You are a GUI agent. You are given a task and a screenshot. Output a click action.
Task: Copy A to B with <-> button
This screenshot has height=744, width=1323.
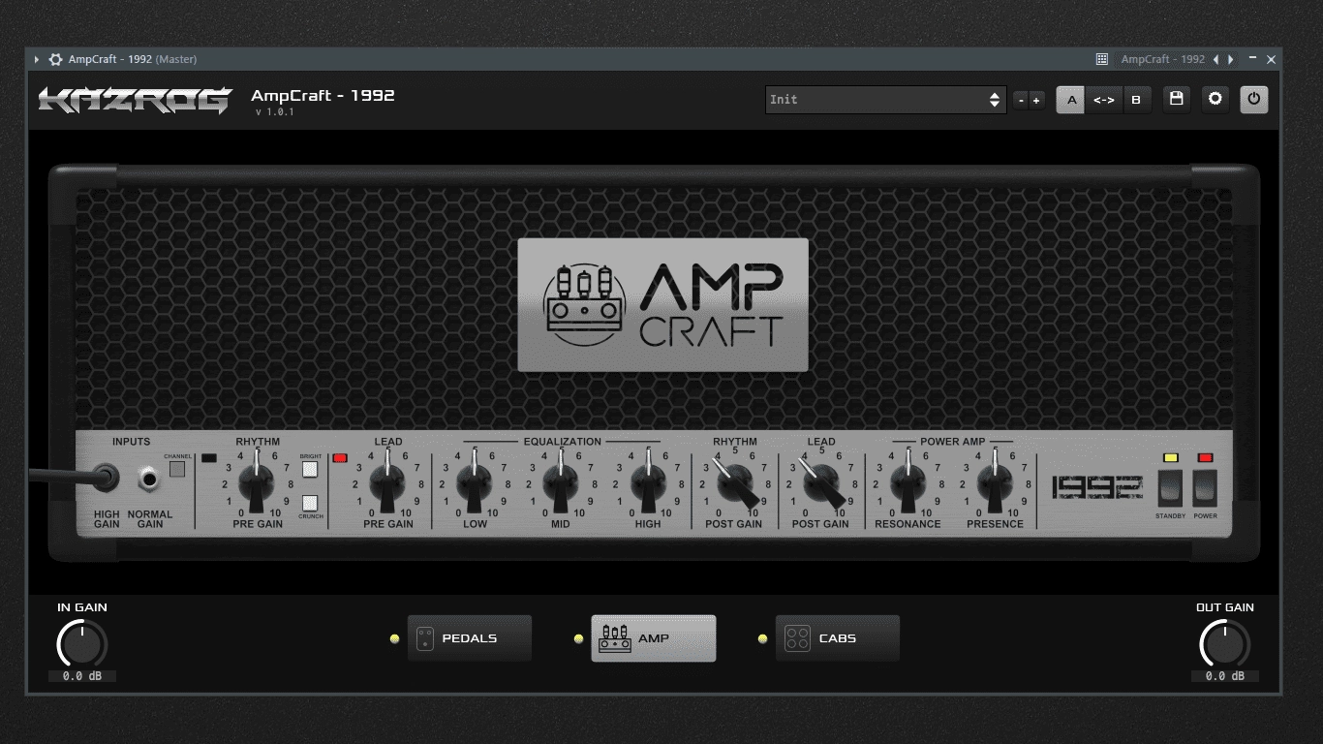(x=1103, y=100)
